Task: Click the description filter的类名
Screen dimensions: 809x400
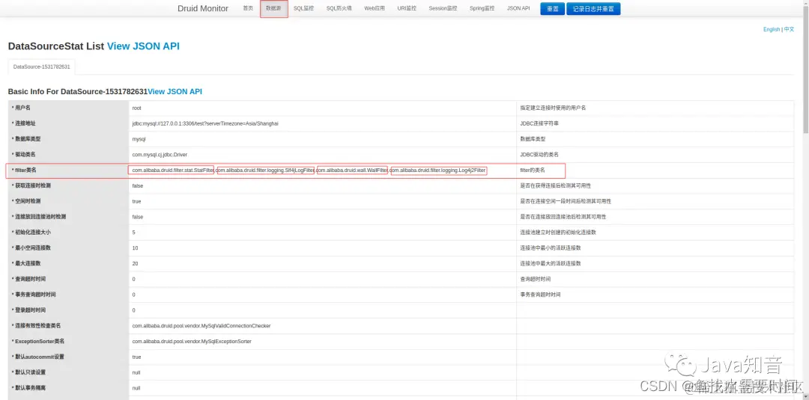Action: 533,170
